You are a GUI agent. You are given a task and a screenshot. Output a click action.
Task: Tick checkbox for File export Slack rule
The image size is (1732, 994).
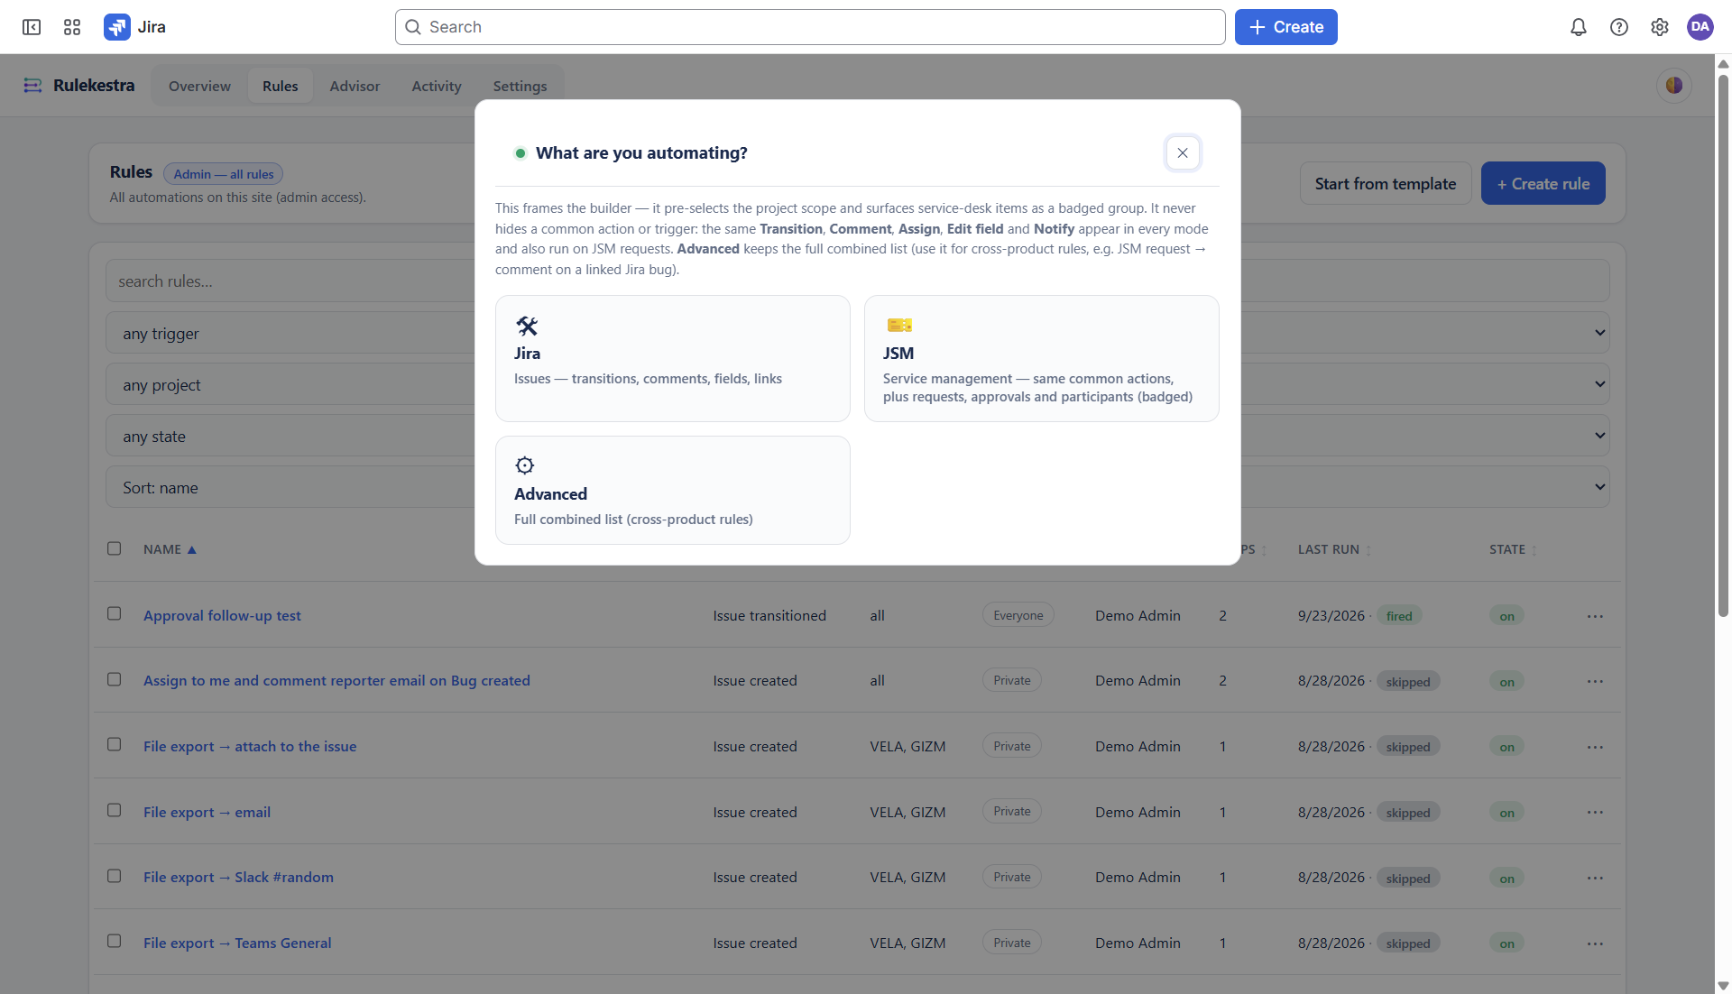coord(114,876)
